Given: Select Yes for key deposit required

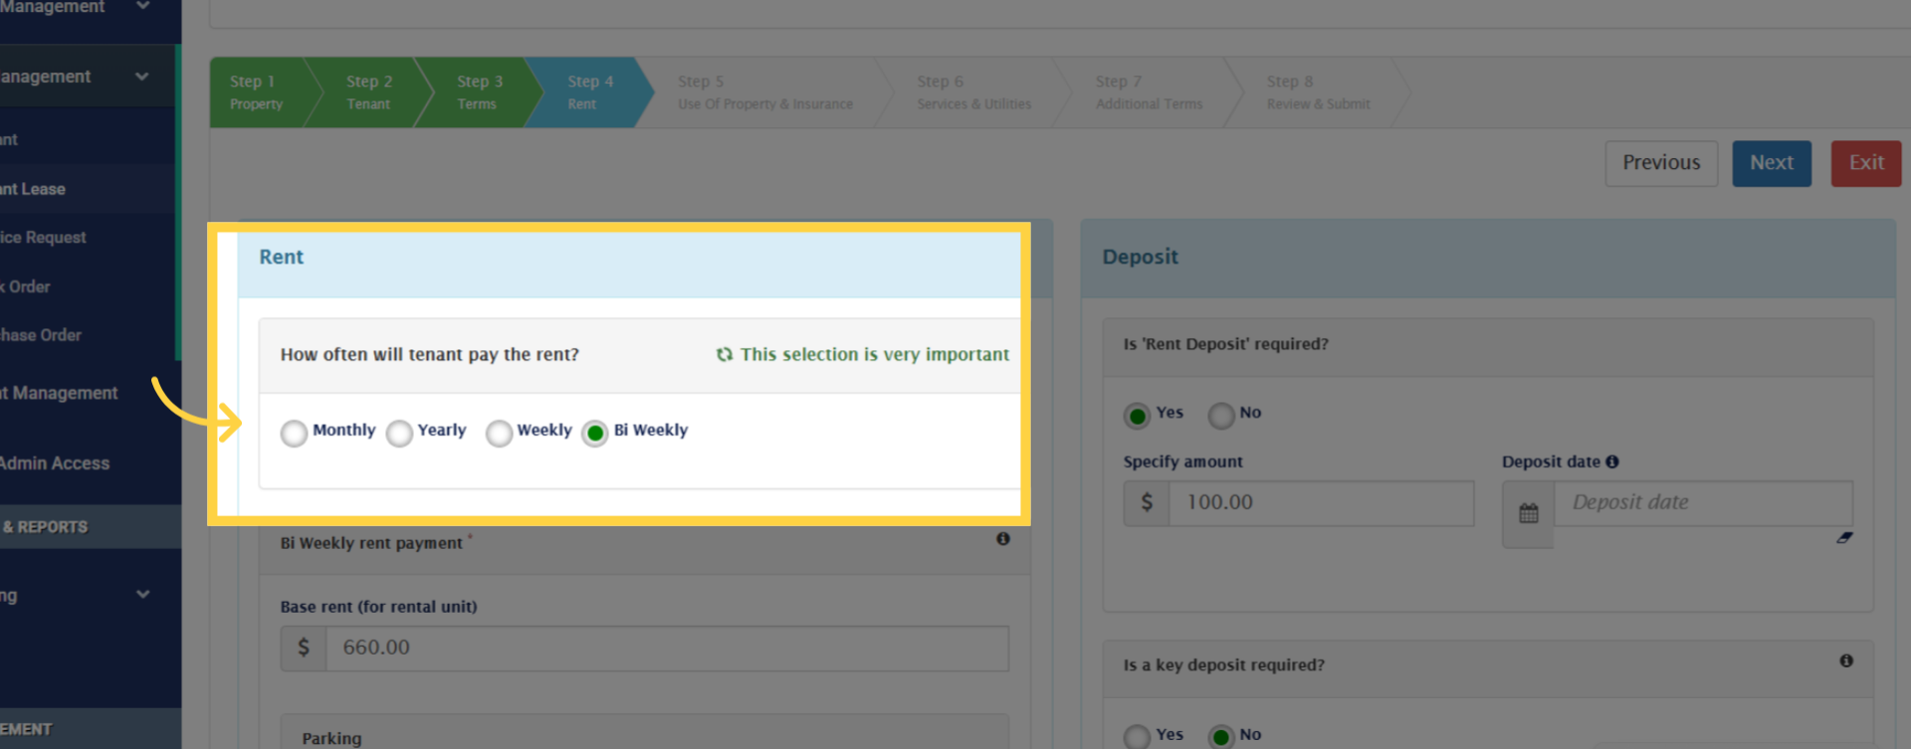Looking at the screenshot, I should coord(1137,737).
